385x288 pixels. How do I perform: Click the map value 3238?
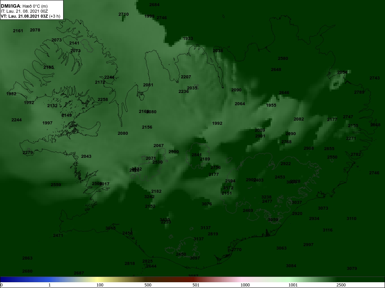tap(266, 197)
